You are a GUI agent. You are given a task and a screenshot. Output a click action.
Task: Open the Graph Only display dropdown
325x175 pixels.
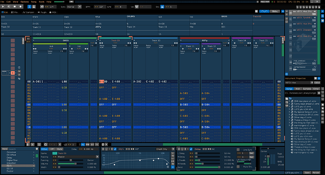pos(165,149)
